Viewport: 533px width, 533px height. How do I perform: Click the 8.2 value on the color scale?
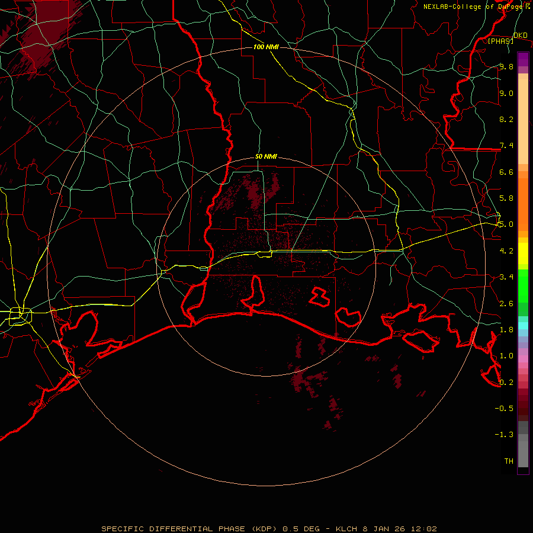[506, 119]
